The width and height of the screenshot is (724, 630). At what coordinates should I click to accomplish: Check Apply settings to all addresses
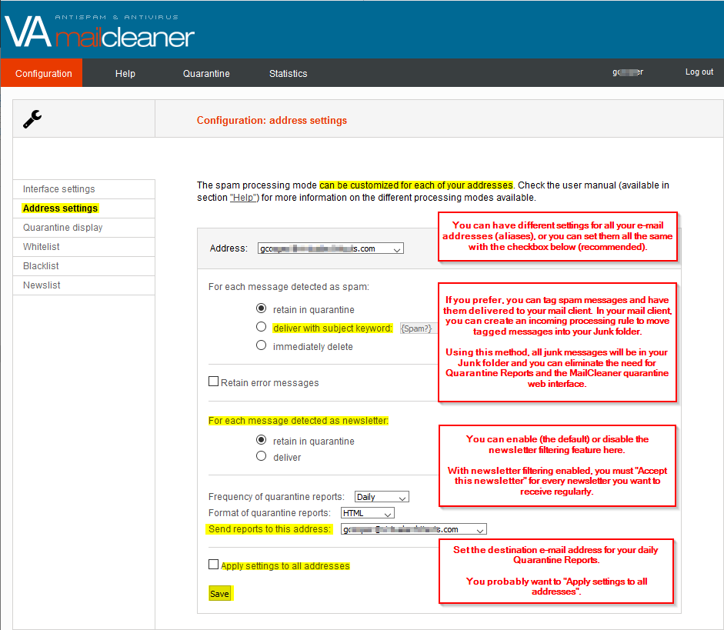pyautogui.click(x=213, y=565)
